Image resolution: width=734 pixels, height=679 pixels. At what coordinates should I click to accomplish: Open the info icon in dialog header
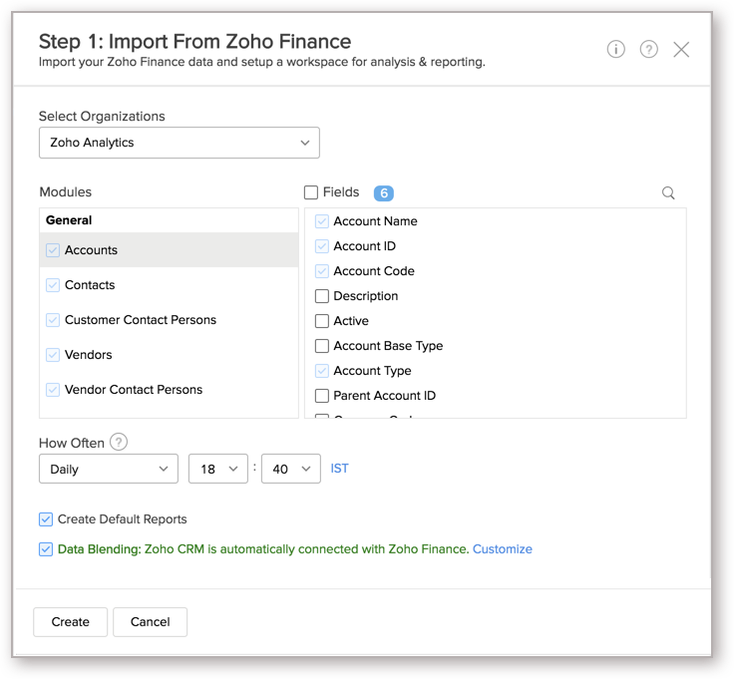[x=615, y=49]
